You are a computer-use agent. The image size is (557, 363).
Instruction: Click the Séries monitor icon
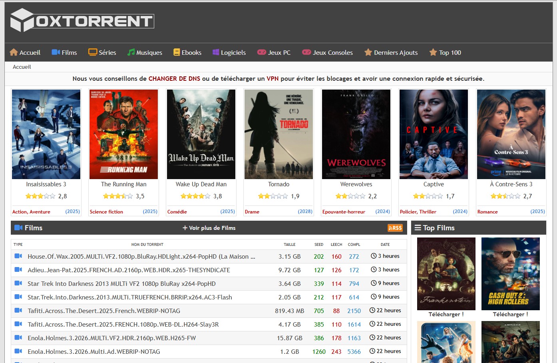(93, 52)
